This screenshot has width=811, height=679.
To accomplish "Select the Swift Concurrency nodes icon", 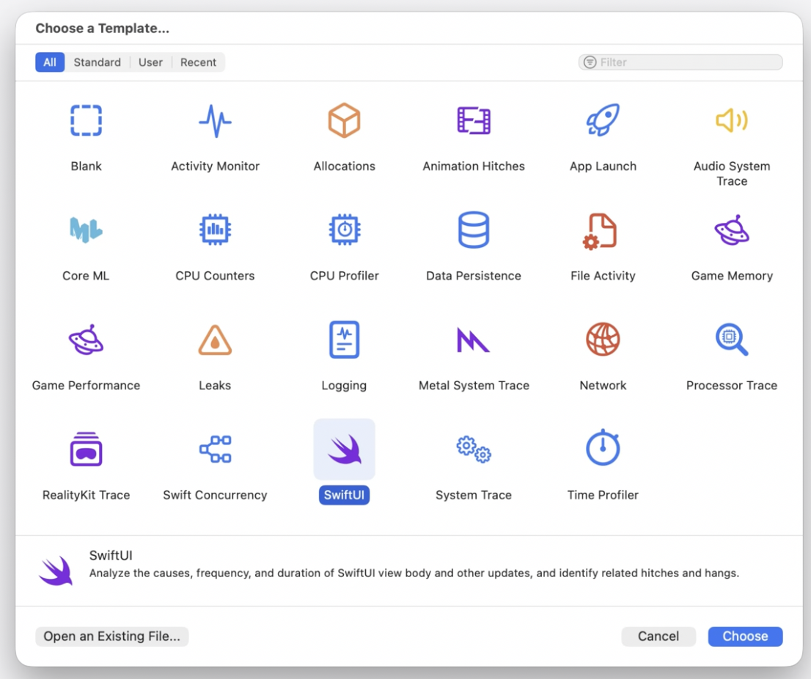I will (x=215, y=449).
